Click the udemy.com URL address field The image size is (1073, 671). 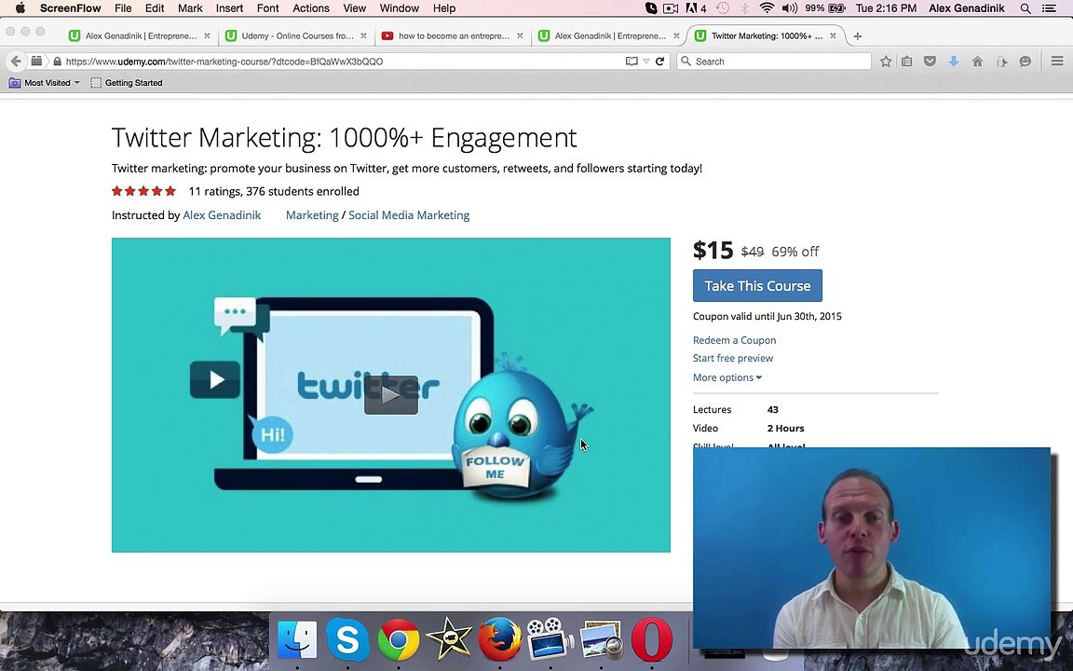pos(342,61)
